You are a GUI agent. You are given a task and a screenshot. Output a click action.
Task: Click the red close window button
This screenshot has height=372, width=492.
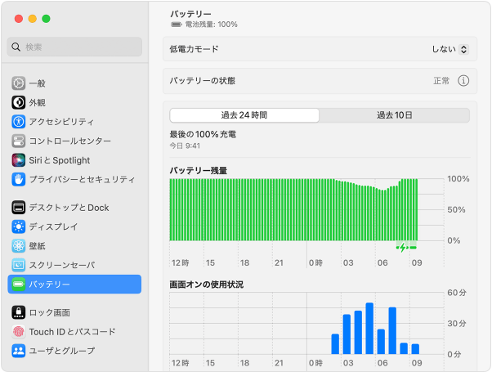[x=19, y=19]
